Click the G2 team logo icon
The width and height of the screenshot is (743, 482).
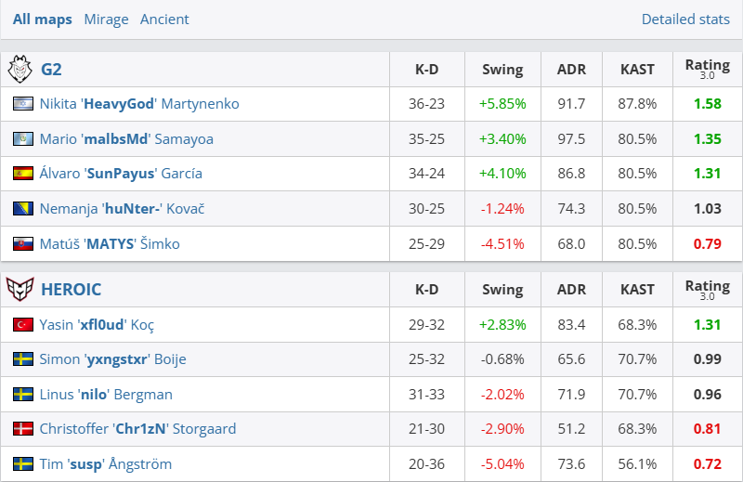click(x=20, y=69)
